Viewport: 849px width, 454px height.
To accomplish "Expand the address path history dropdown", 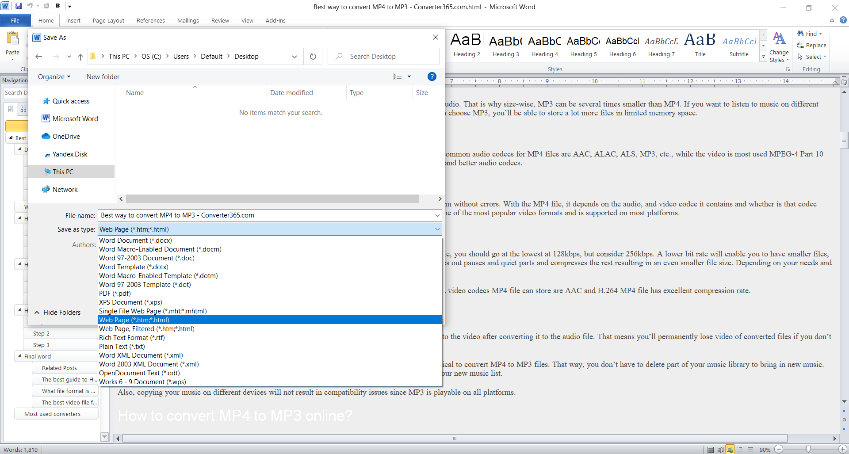I will pos(294,57).
